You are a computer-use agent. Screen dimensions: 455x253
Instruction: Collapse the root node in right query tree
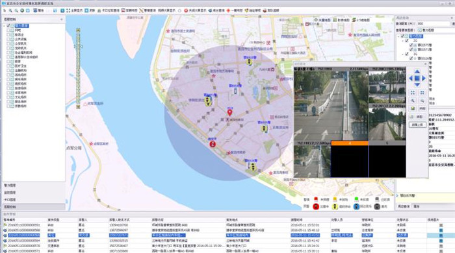pyautogui.click(x=398, y=36)
